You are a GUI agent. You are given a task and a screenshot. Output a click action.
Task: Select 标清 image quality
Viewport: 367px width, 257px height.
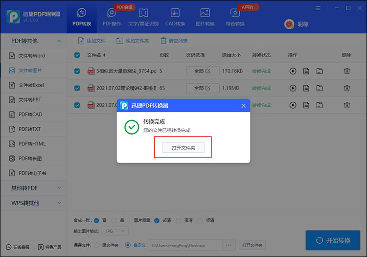(200, 220)
